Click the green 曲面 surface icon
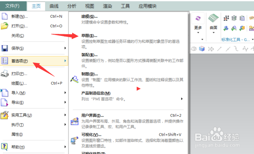The image size is (254, 154). (x=214, y=18)
